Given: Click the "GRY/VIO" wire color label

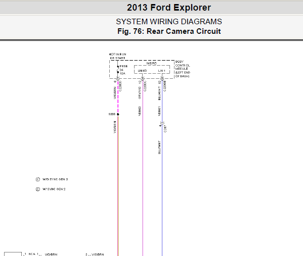Looking at the screenshot, I should pos(140,93).
